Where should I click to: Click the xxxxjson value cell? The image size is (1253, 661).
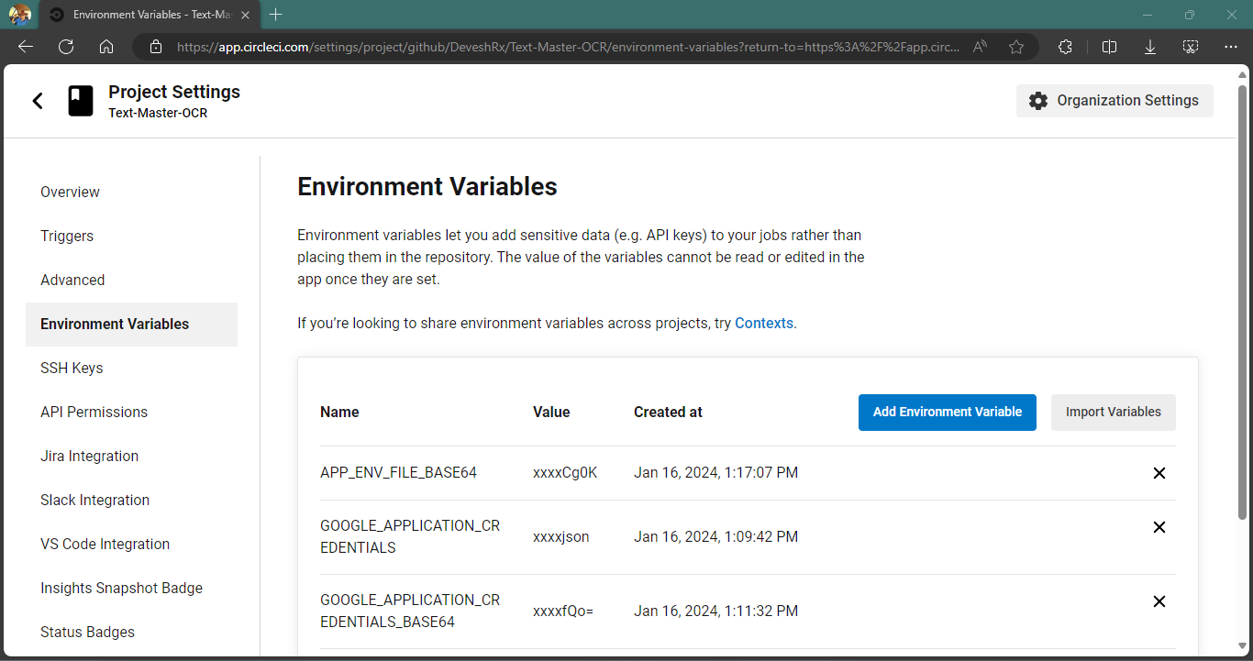[561, 537]
